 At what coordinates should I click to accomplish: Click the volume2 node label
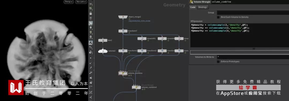pyautogui.click(x=112, y=51)
